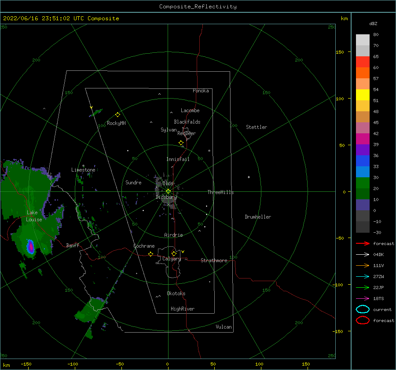The width and height of the screenshot is (396, 370).
Task: Click the Limestone label
Action: [x=83, y=170]
